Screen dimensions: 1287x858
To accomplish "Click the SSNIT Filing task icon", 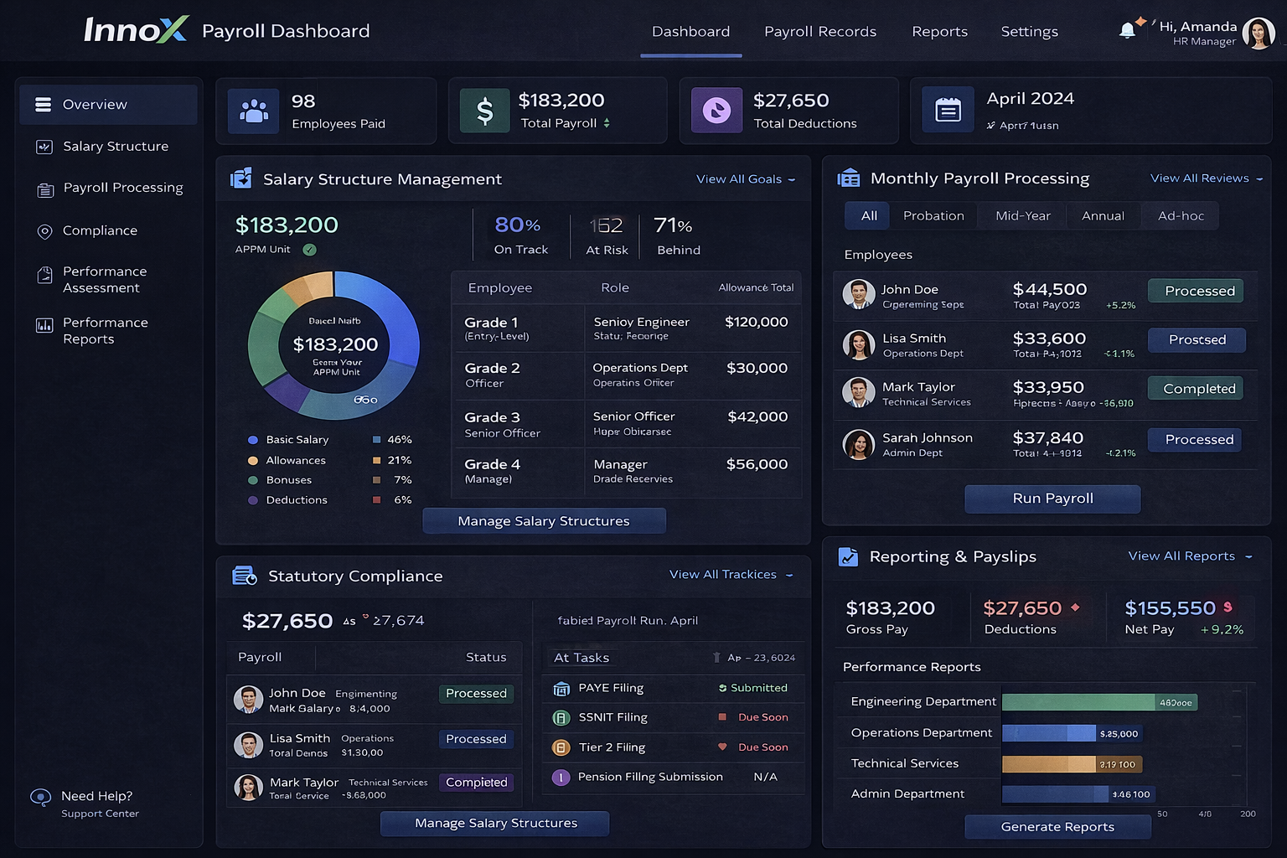I will (561, 718).
